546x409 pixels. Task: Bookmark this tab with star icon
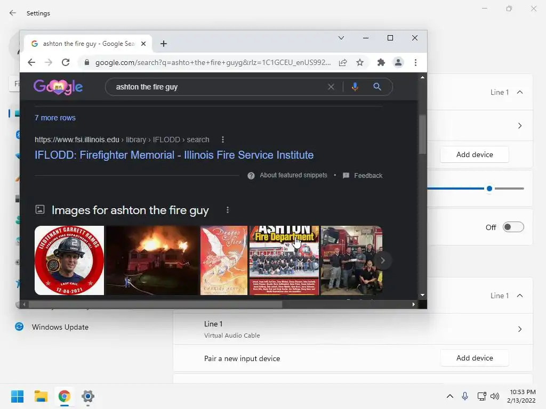point(360,63)
